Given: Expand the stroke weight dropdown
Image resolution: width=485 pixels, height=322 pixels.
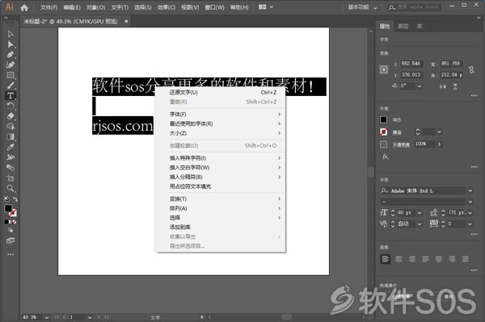Looking at the screenshot, I should point(439,132).
